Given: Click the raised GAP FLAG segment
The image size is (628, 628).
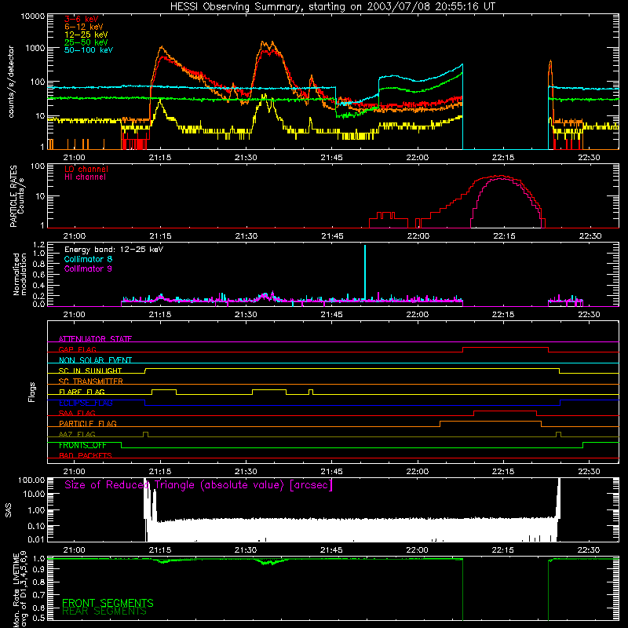Looking at the screenshot, I should (x=506, y=348).
